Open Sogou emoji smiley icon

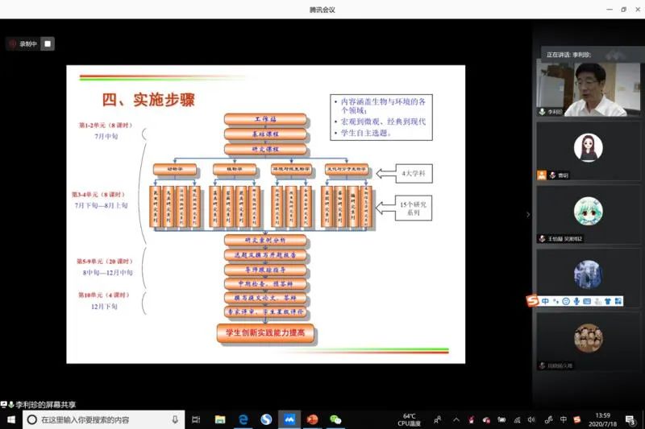pos(566,301)
